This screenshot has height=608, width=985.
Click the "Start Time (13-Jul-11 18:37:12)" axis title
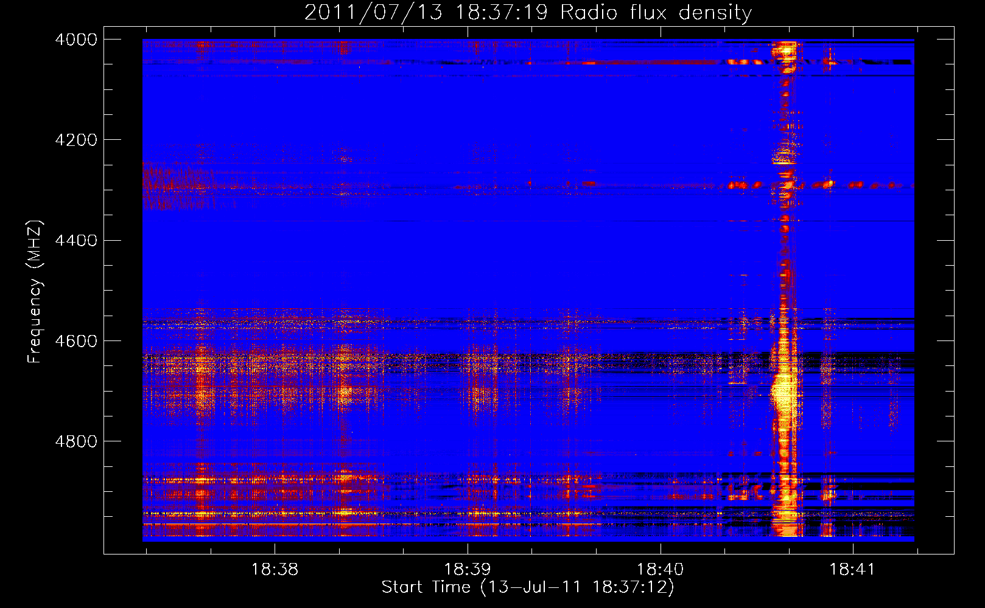[528, 587]
